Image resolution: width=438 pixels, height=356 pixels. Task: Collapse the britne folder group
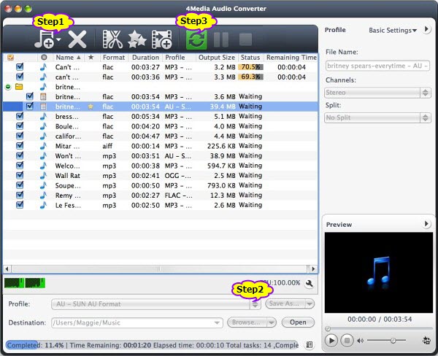[8, 87]
